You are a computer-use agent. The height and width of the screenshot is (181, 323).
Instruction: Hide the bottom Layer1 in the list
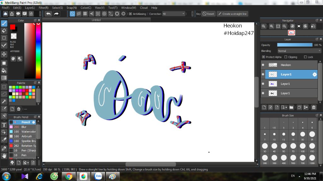263,93
